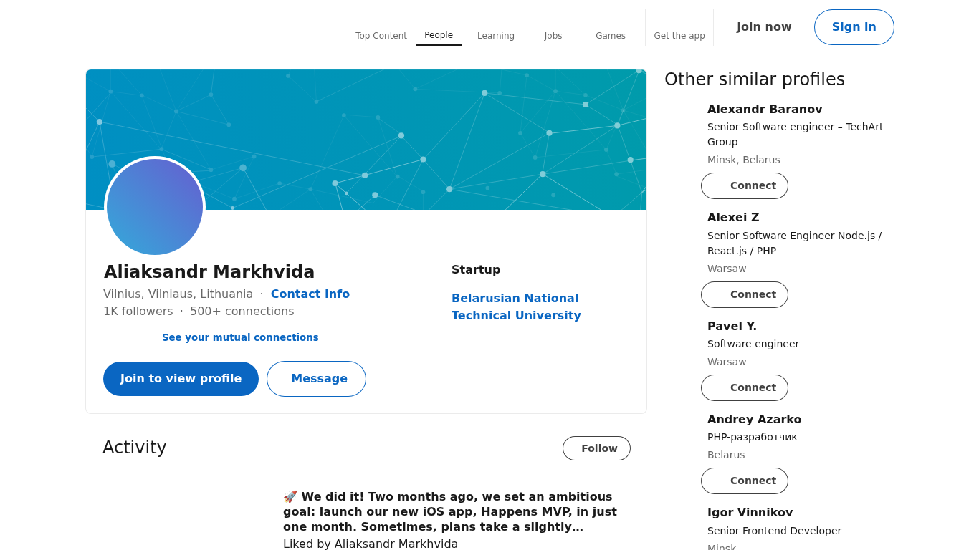Screen dimensions: 979x550
Task: Click See your mutual connections
Action: (240, 337)
